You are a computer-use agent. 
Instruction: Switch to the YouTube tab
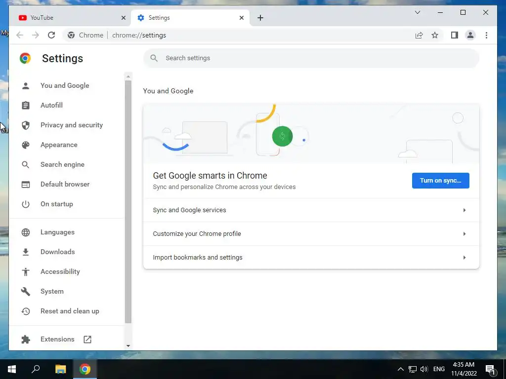tap(70, 18)
